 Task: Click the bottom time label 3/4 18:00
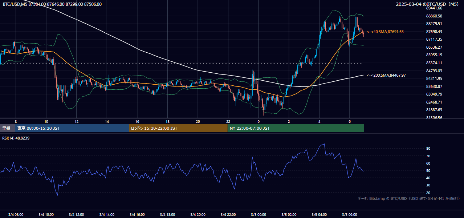[x=167, y=215]
